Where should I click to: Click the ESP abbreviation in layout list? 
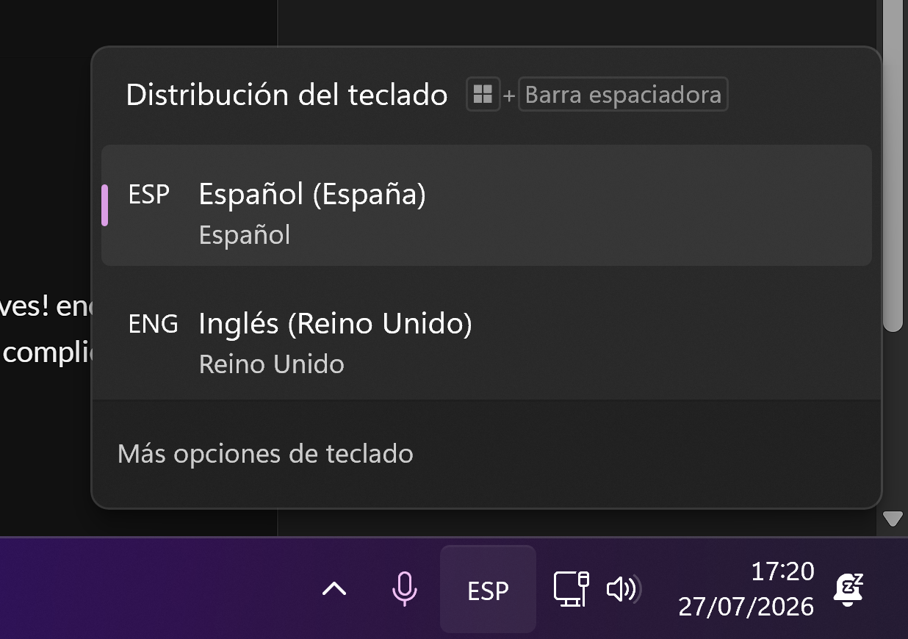tap(148, 195)
